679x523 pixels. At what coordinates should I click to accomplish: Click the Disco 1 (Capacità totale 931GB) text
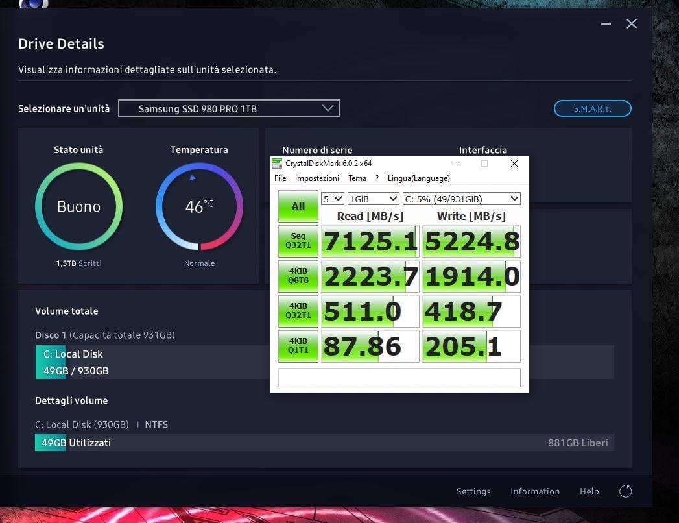click(x=105, y=335)
